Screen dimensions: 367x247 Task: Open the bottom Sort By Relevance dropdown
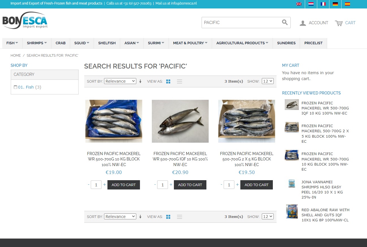tap(120, 217)
